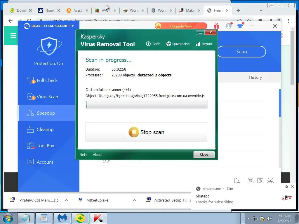Click the page vertical scrollbar
Image resolution: width=299 pixels, height=224 pixels.
pos(292,58)
